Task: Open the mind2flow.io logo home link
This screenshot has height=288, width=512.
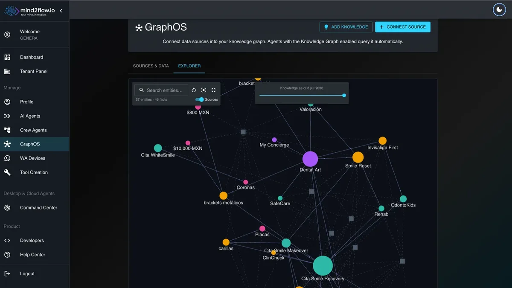Action: click(x=29, y=11)
